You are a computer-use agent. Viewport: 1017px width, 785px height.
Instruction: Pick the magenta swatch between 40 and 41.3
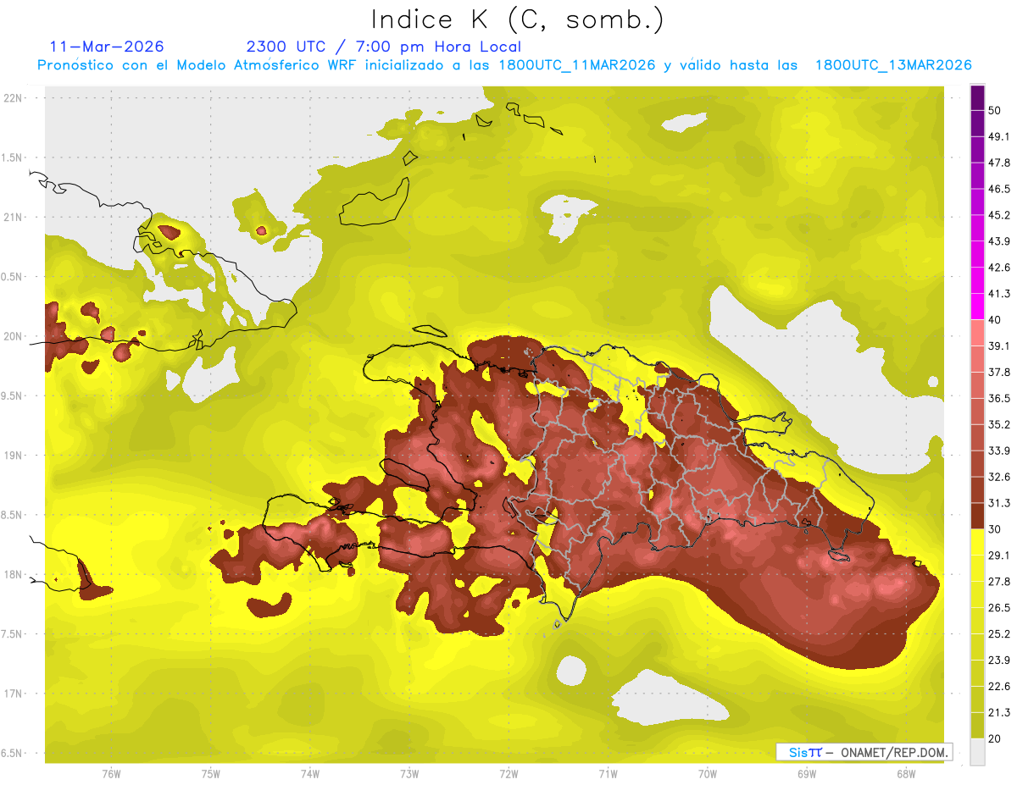977,307
